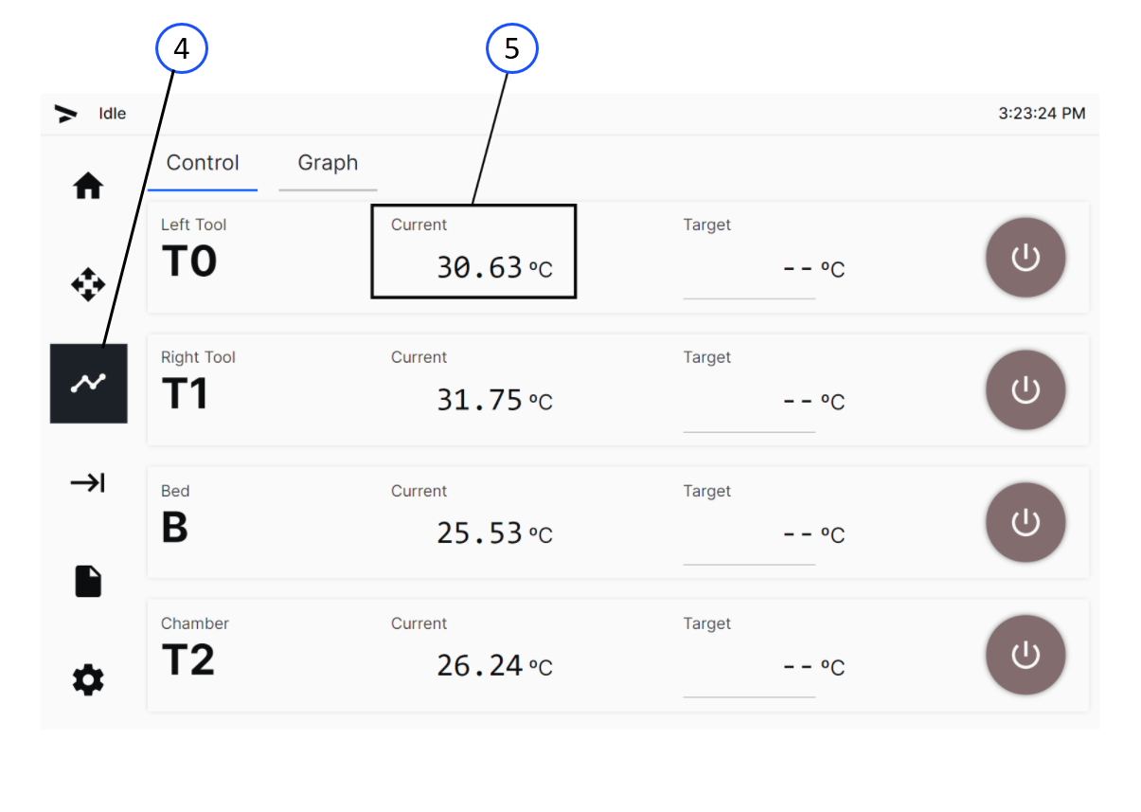Open the Move axes control icon
Viewport: 1141px width, 812px height.
[88, 284]
